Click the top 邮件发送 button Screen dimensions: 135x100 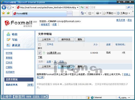coord(66,40)
